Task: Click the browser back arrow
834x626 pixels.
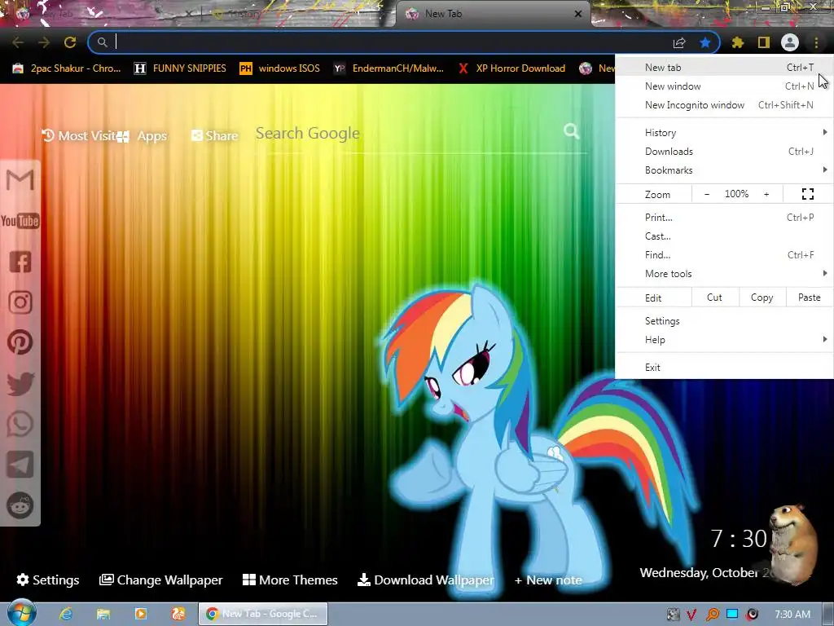Action: pyautogui.click(x=18, y=42)
